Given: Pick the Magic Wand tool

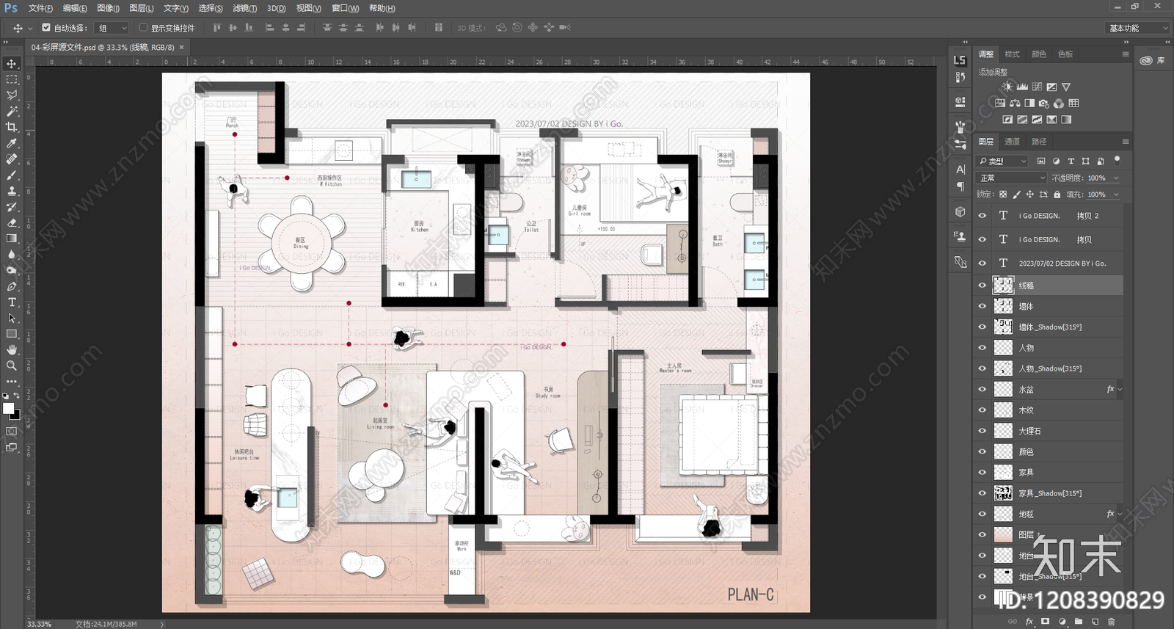Looking at the screenshot, I should (12, 112).
